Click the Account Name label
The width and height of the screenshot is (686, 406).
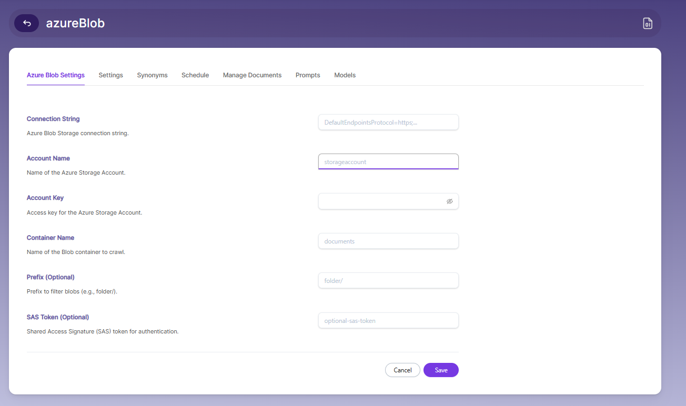click(x=48, y=158)
